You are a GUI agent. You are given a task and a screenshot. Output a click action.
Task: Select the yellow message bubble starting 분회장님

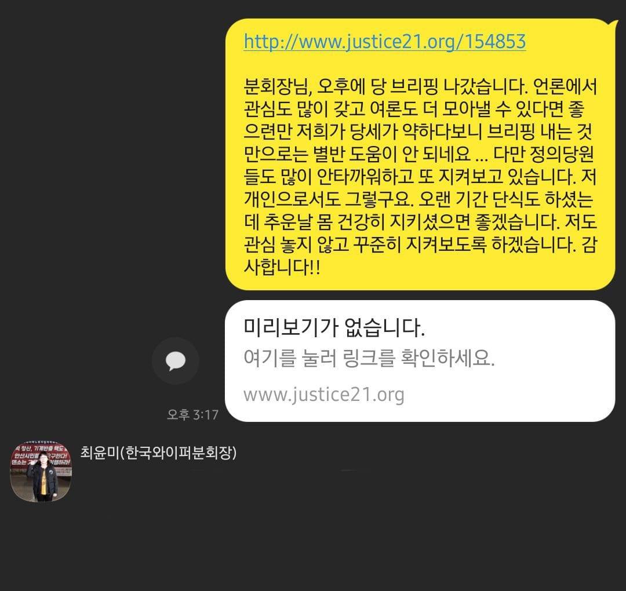pos(420,154)
